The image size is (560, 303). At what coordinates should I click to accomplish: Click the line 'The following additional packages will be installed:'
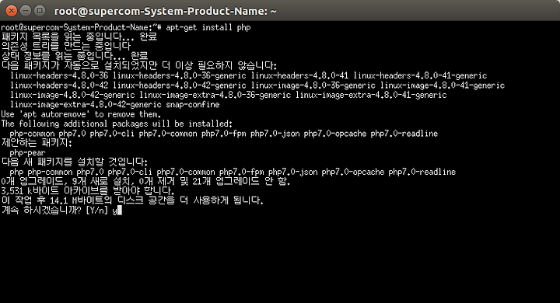point(117,124)
